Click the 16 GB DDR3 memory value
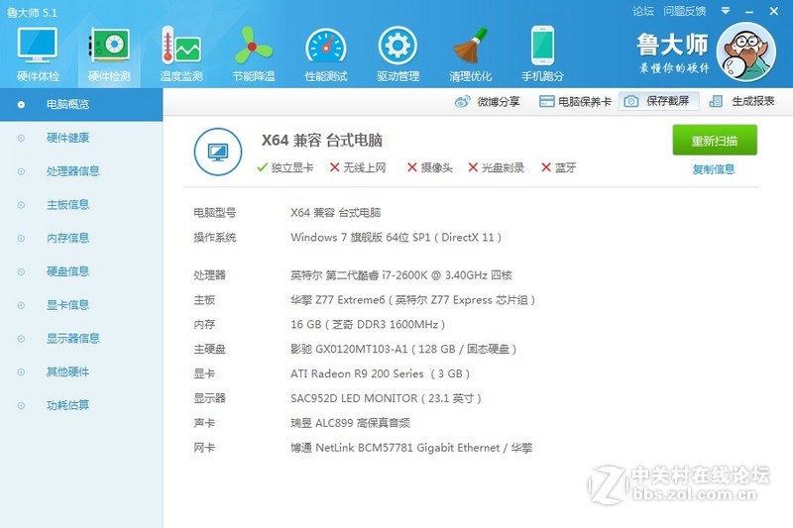This screenshot has width=793, height=528. 368,324
